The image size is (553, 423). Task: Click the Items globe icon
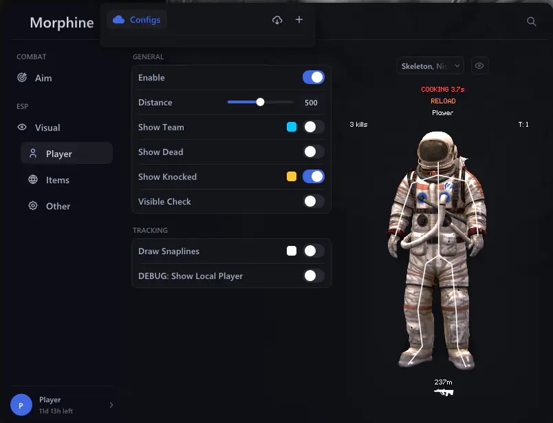33,180
